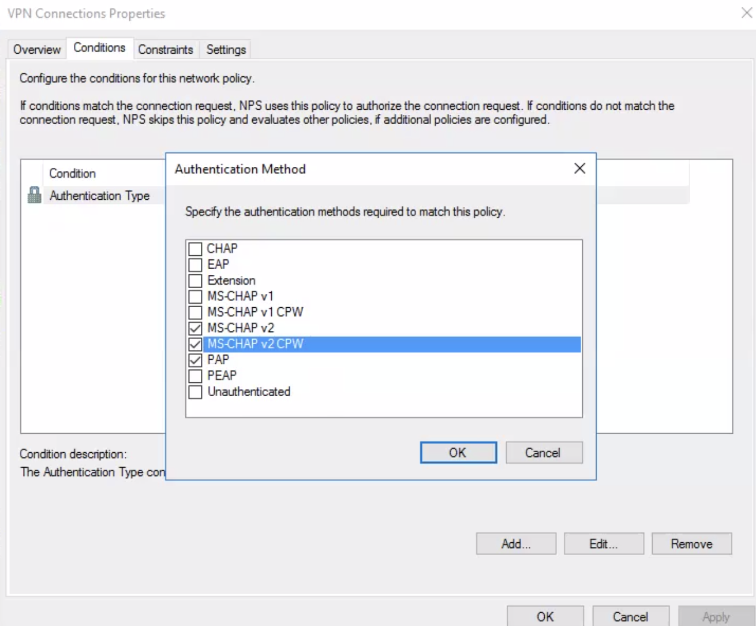Go to the Settings tab

pyautogui.click(x=226, y=50)
